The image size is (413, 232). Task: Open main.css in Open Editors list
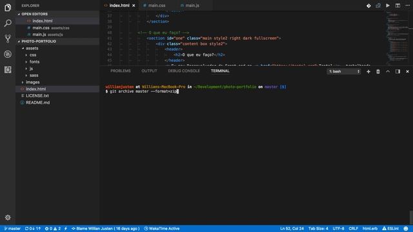point(57,28)
